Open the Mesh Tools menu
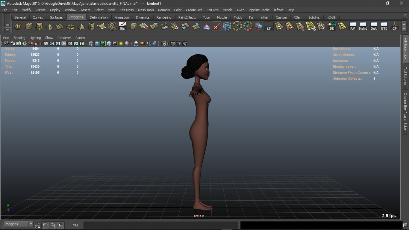409x230 pixels. click(146, 10)
